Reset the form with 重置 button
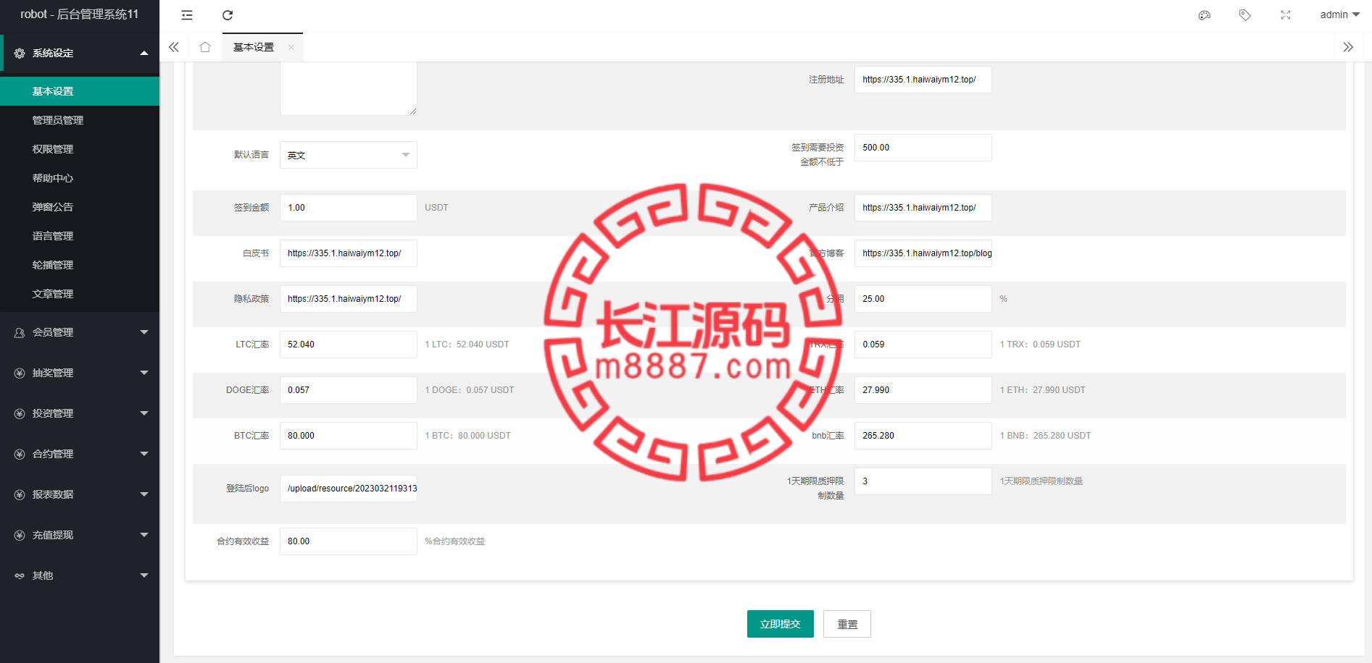Screen dimensions: 1372x663 (x=847, y=624)
